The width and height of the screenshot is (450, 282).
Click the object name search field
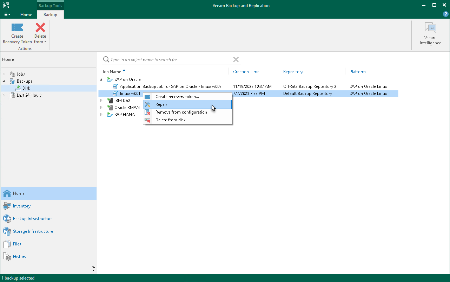pyautogui.click(x=171, y=60)
